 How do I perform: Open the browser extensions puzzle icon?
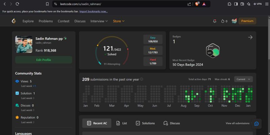click(x=230, y=4)
